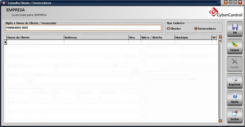Viewport: 245px width, 127px height.
Task: Open Ajuda help button
Action: coord(235,98)
